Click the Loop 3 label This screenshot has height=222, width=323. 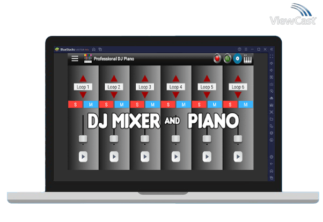[145, 87]
